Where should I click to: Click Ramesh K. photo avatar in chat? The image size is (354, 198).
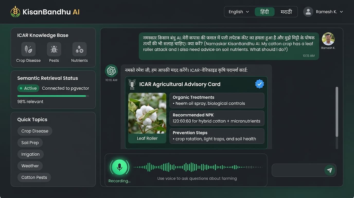pyautogui.click(x=328, y=39)
